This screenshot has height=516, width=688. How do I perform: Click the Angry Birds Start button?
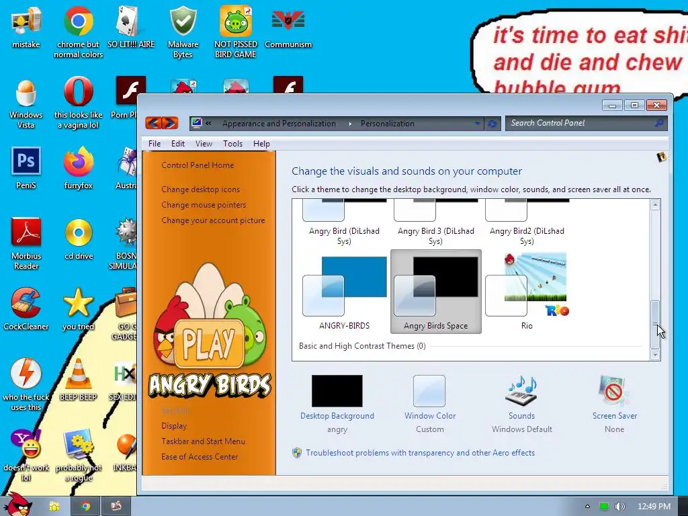point(17,504)
